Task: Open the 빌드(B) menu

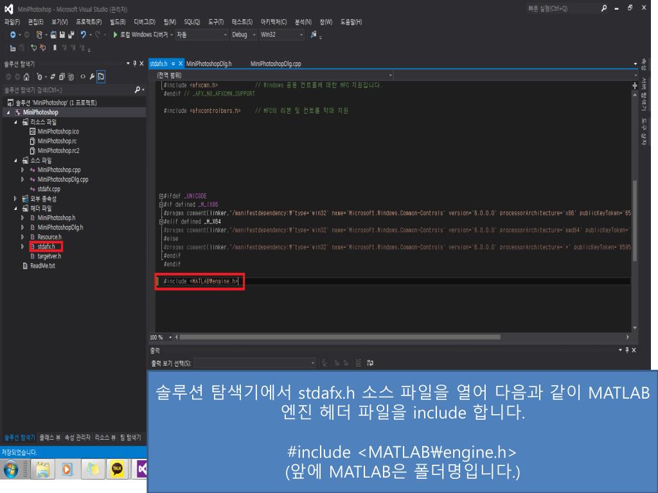Action: (118, 22)
